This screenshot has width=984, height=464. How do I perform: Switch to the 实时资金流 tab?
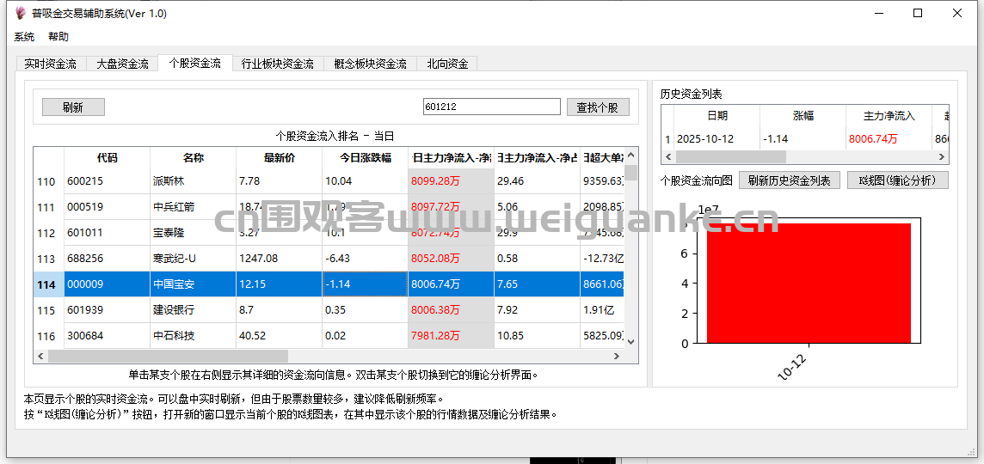(50, 64)
